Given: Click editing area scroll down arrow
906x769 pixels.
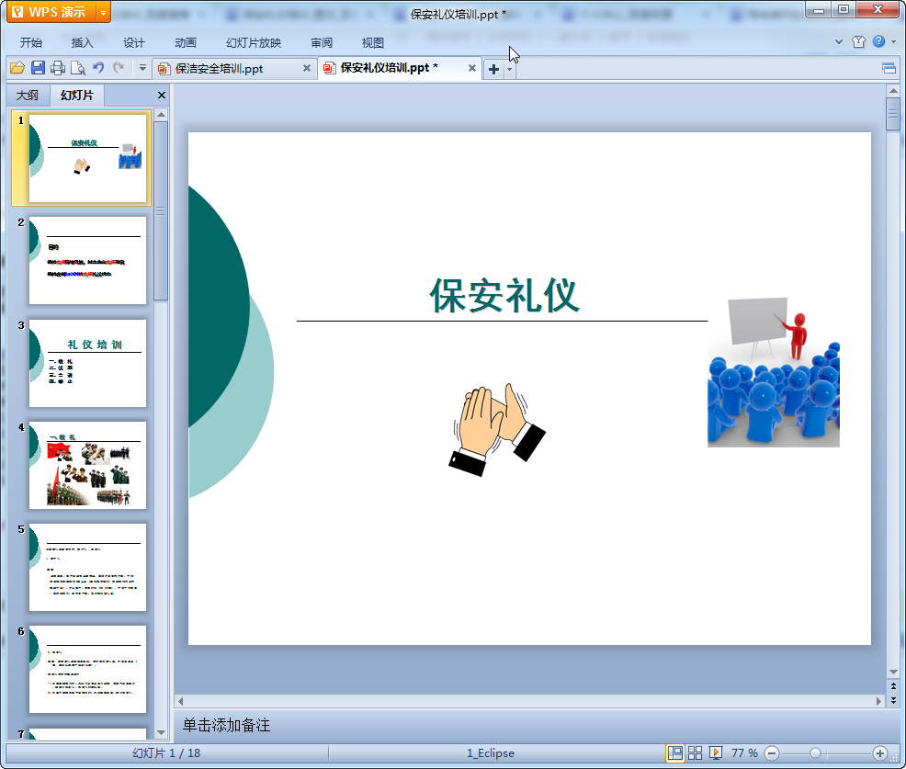Looking at the screenshot, I should pos(893,672).
